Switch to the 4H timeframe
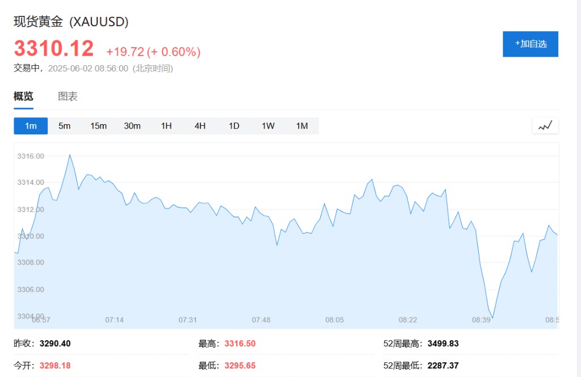 pos(200,126)
